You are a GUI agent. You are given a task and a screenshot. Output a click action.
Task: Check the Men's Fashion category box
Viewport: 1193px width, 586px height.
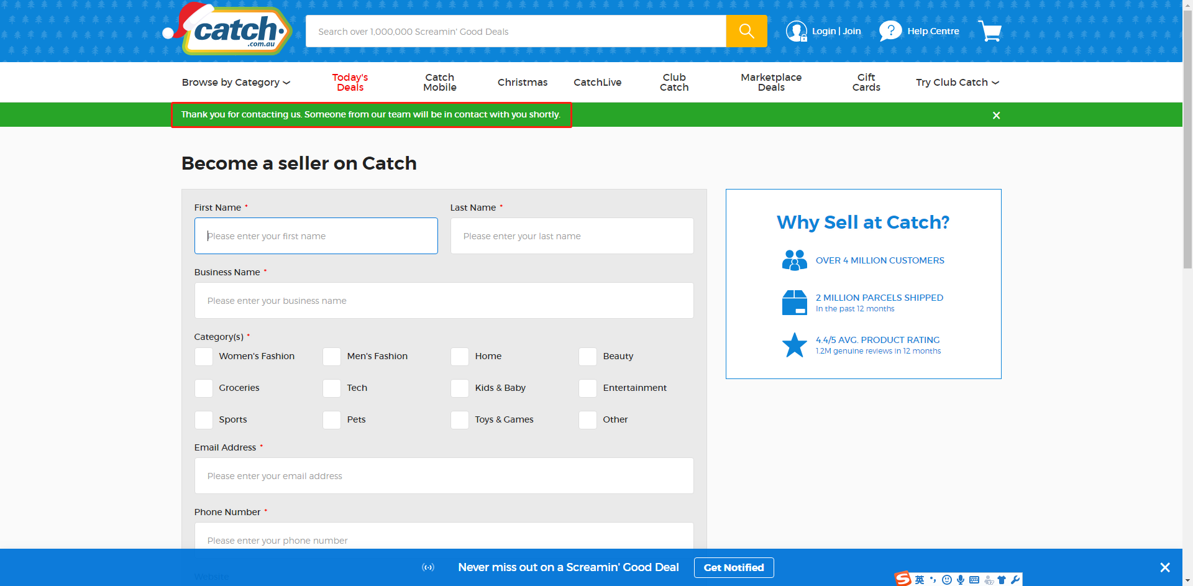332,357
